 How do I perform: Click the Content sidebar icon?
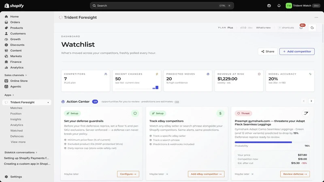tap(6, 51)
